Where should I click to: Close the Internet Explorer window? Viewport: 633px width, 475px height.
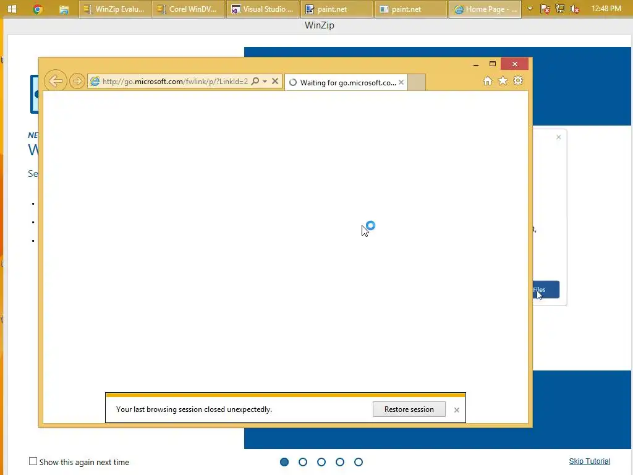[x=515, y=64]
